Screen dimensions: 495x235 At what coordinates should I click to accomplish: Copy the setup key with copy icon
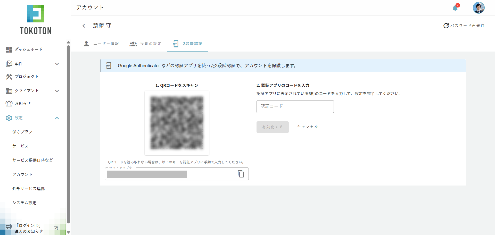click(x=241, y=174)
